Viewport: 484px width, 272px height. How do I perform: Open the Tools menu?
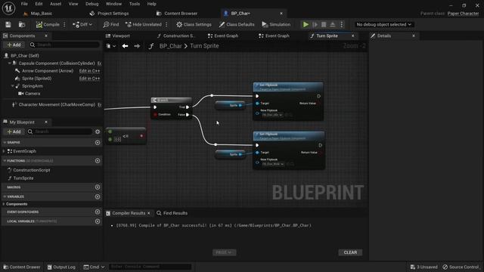pos(135,4)
